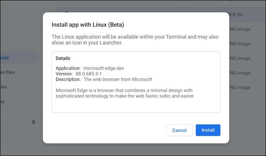The width and height of the screenshot is (266, 156).
Task: Click the Details heading in info box
Action: point(63,58)
